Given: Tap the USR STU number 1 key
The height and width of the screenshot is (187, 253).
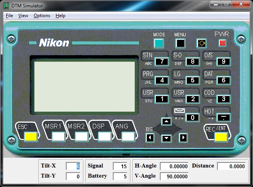Looking at the screenshot, I should click(162, 99).
